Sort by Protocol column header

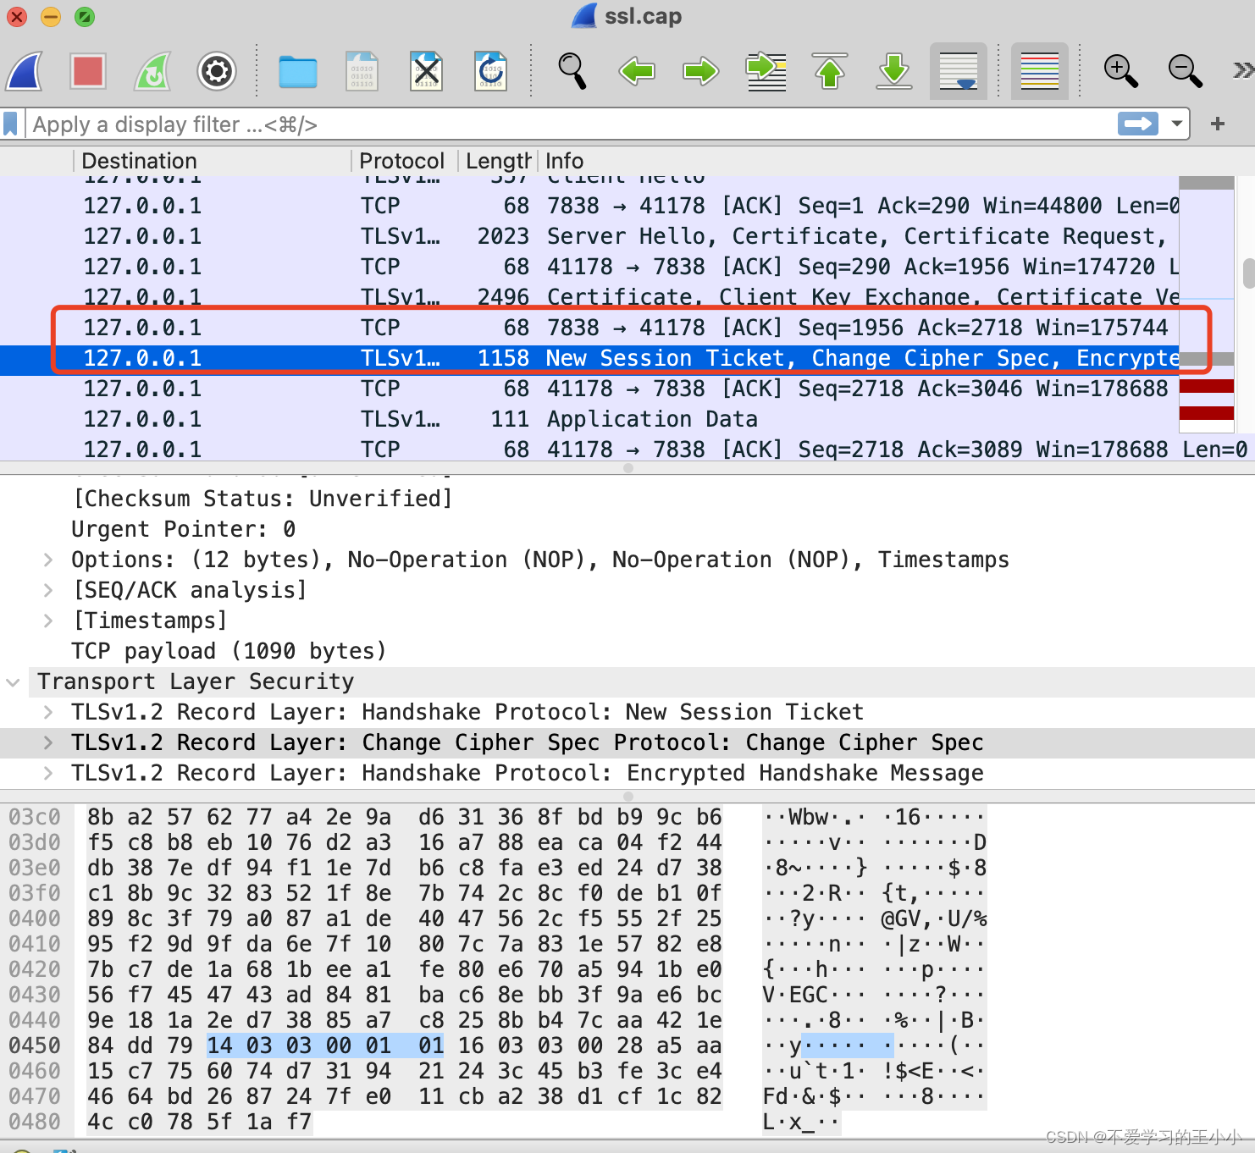coord(403,161)
